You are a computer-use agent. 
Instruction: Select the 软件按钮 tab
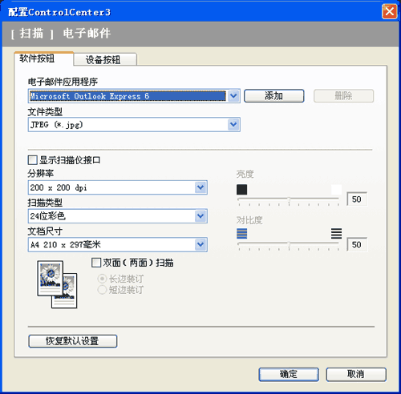click(43, 58)
